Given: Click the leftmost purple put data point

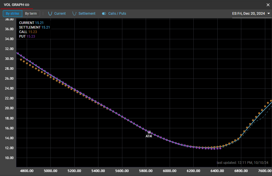Looking at the screenshot, I should pos(17,53).
